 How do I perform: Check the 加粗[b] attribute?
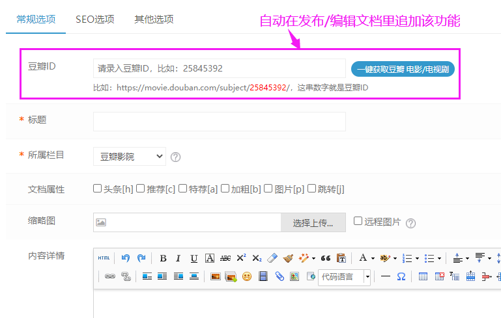click(x=225, y=188)
